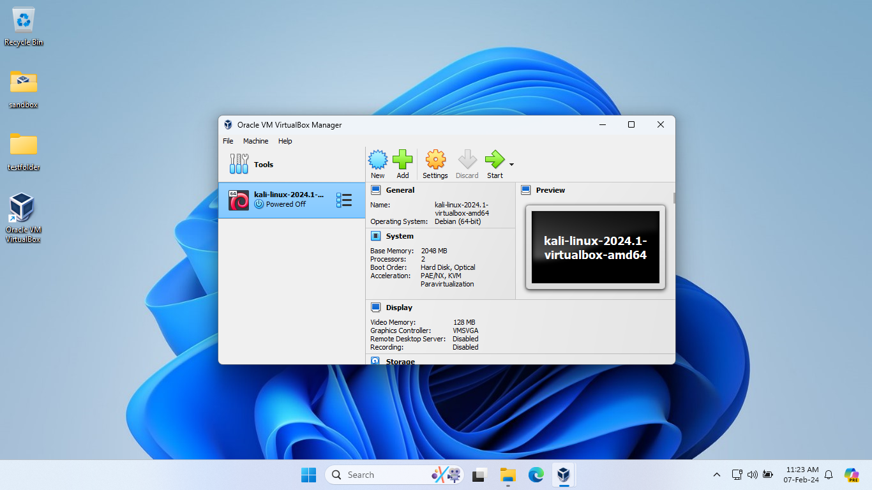Click the VM preview thumbnail
Screen dimensions: 872x490
tap(596, 248)
